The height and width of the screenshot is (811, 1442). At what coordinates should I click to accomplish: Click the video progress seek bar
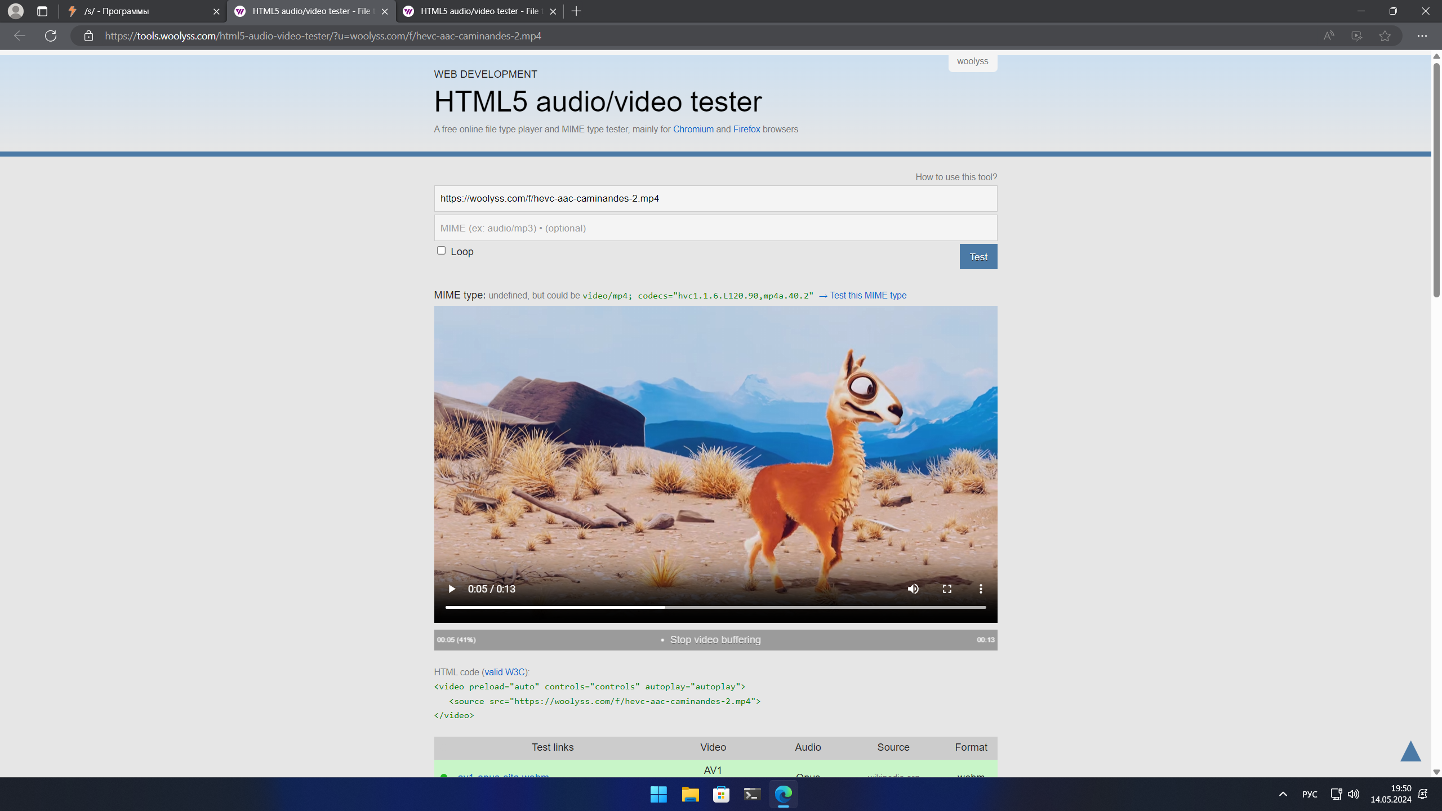[x=715, y=607]
